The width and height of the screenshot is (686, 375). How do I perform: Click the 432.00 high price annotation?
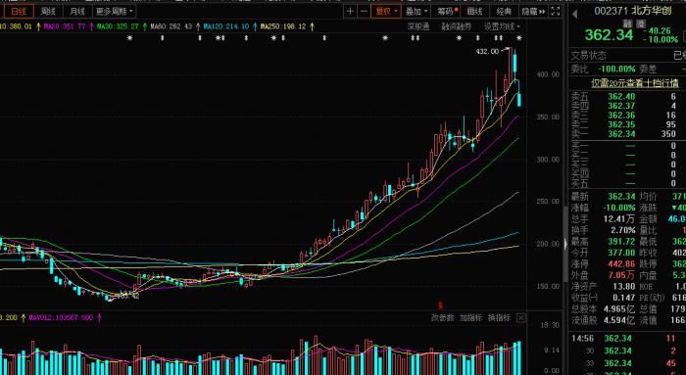487,51
